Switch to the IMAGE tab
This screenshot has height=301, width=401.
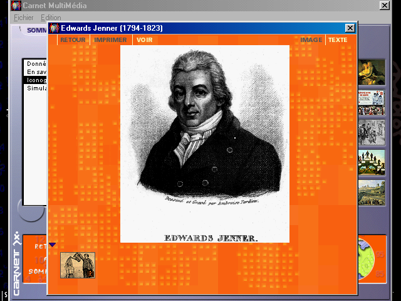click(311, 40)
